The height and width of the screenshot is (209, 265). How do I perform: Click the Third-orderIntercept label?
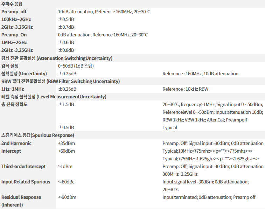coord(23,166)
